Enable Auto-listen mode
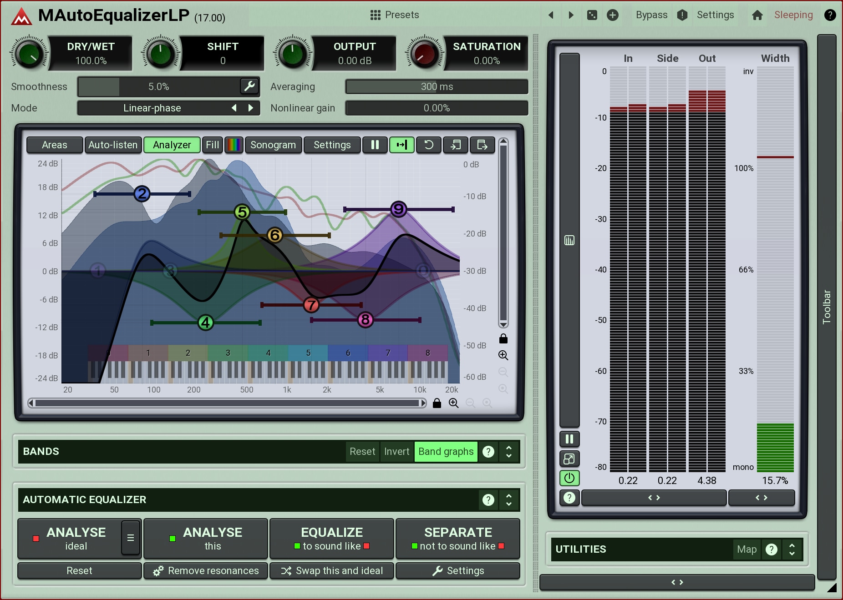Viewport: 843px width, 600px height. pos(112,145)
